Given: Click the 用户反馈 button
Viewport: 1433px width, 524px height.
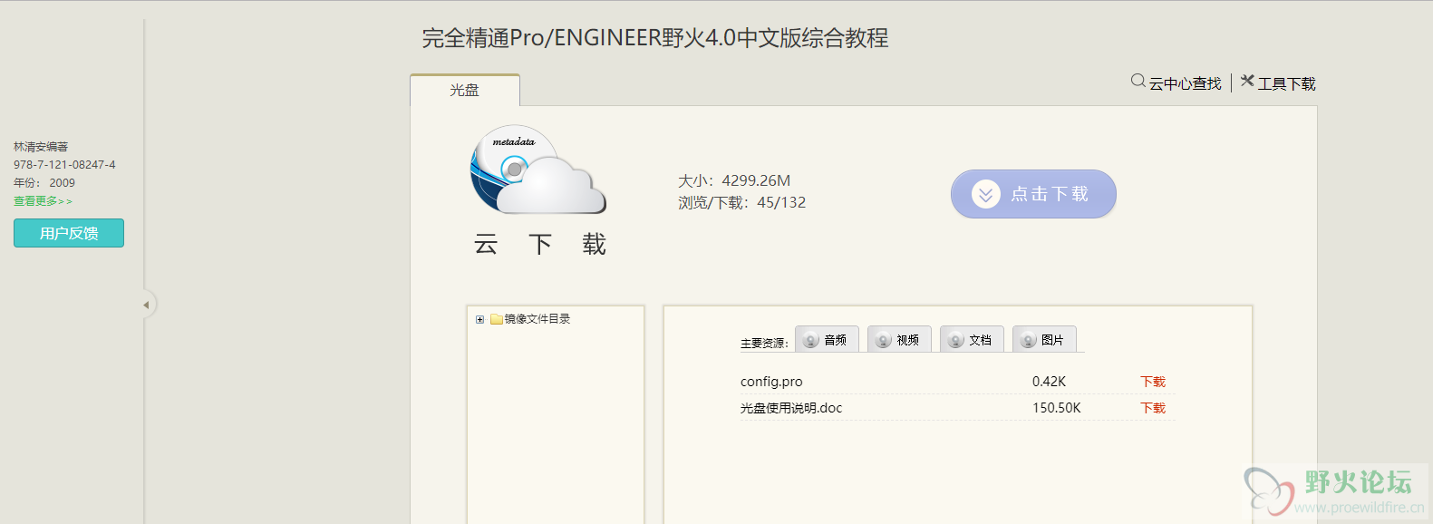Looking at the screenshot, I should pos(69,233).
